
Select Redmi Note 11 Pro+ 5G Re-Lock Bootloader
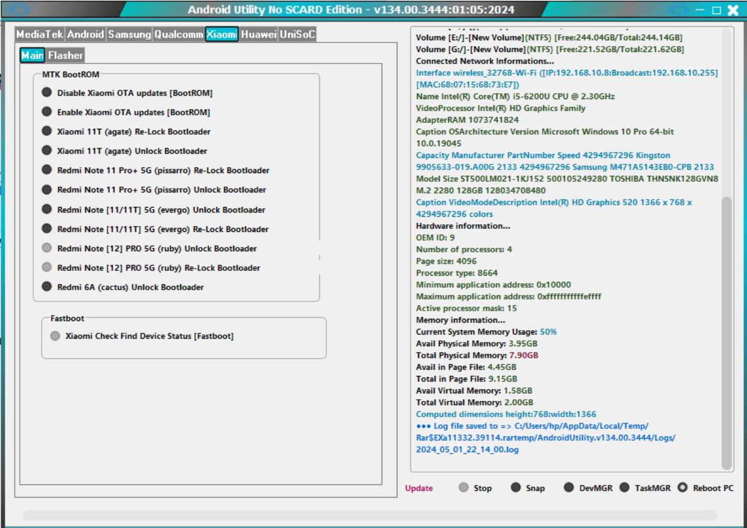[x=155, y=170]
